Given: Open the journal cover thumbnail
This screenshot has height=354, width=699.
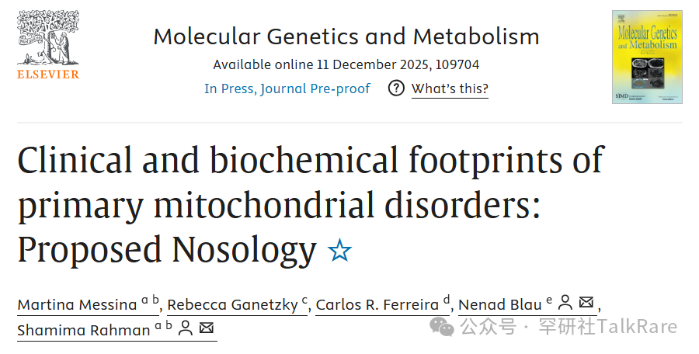Looking at the screenshot, I should [x=646, y=57].
